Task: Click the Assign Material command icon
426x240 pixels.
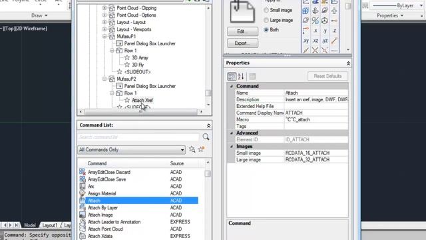Action: [83, 193]
